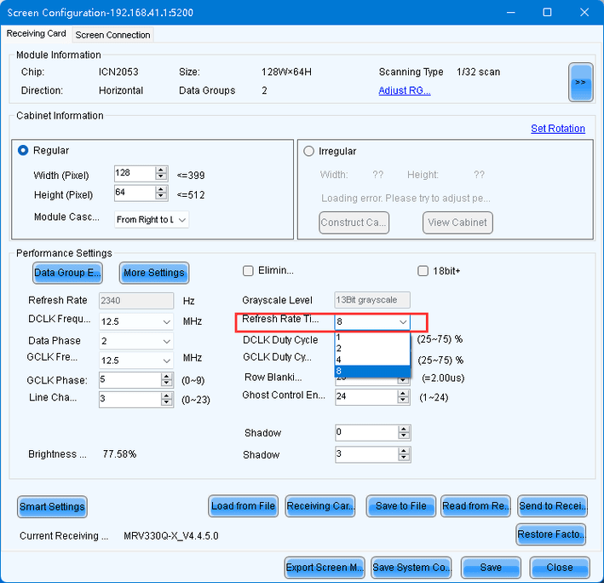Select the Irregular cabinet radio button
604x583 pixels.
(x=308, y=151)
